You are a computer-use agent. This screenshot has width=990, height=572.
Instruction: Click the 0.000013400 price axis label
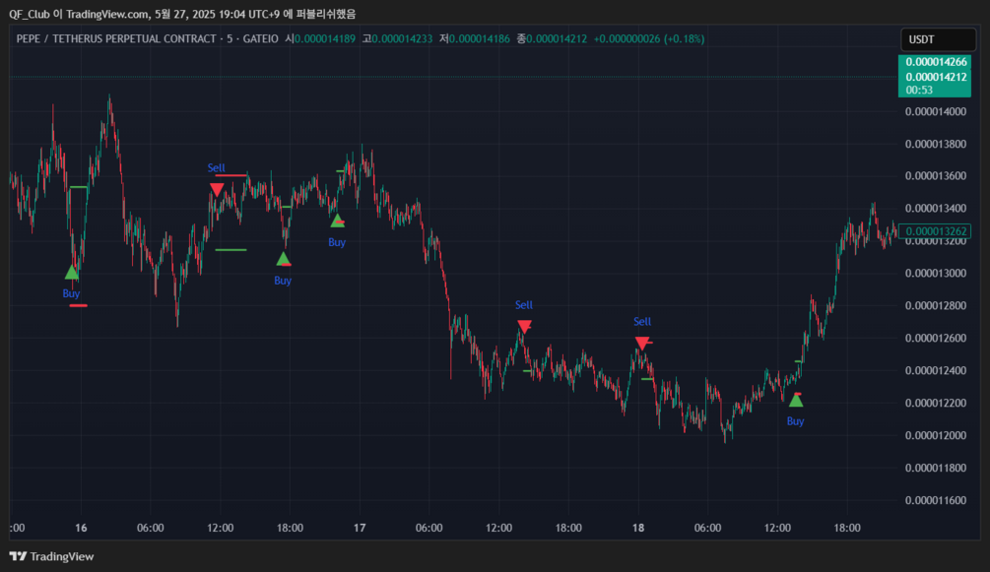tap(935, 209)
